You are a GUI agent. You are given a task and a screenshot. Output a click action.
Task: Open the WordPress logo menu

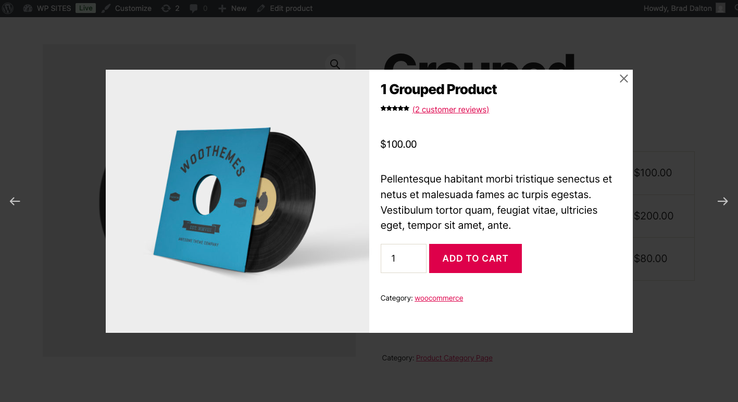pyautogui.click(x=8, y=8)
